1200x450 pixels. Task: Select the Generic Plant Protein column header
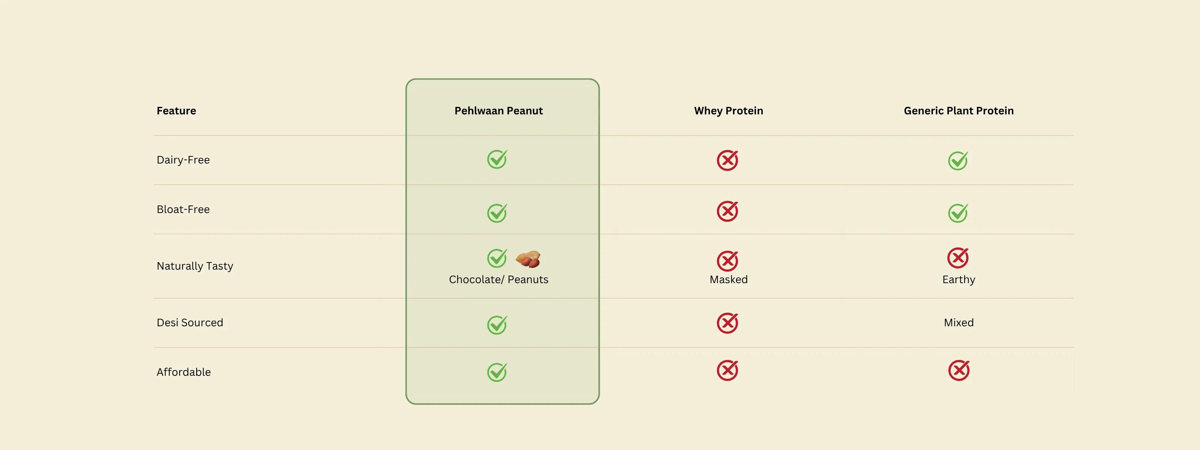(959, 111)
